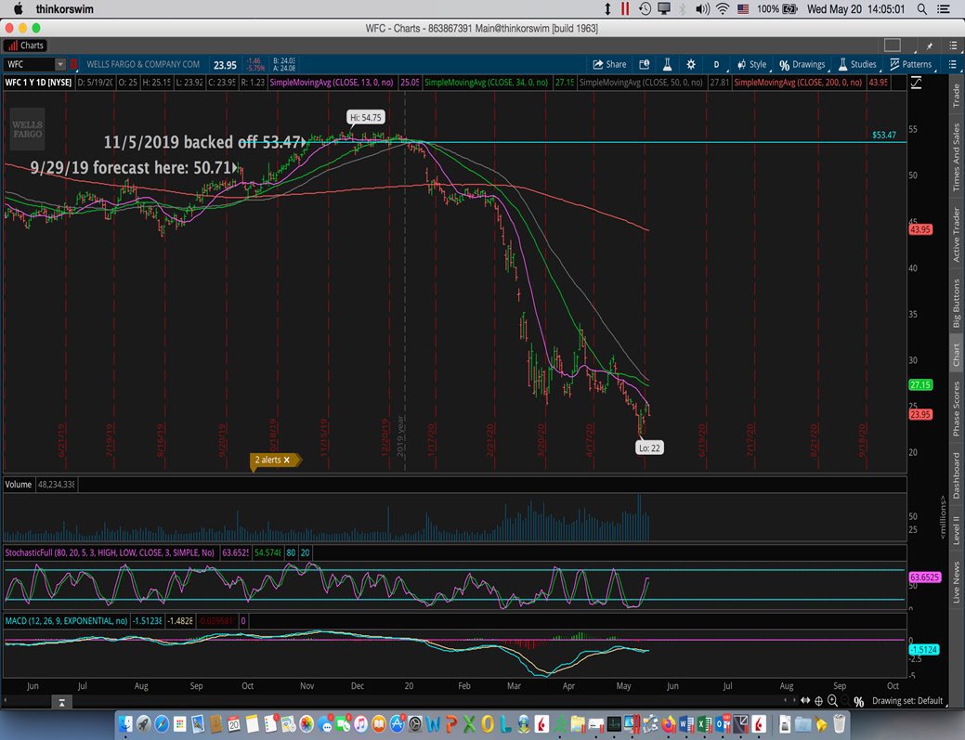Open the calendar event info icon
Viewport: 965px width, 740px height.
(x=645, y=65)
